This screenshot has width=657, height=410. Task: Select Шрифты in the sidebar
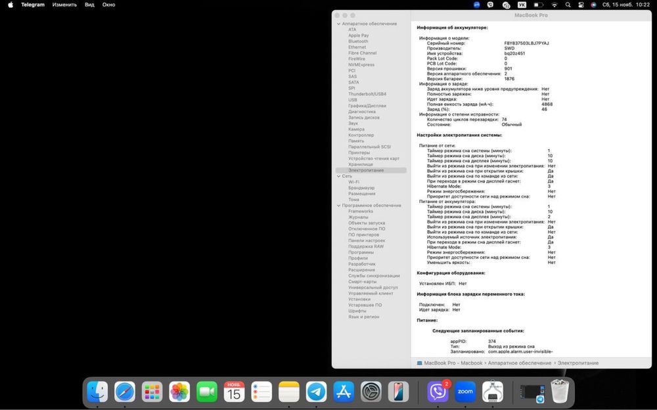point(357,311)
